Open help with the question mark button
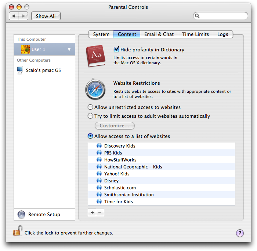 click(240, 233)
